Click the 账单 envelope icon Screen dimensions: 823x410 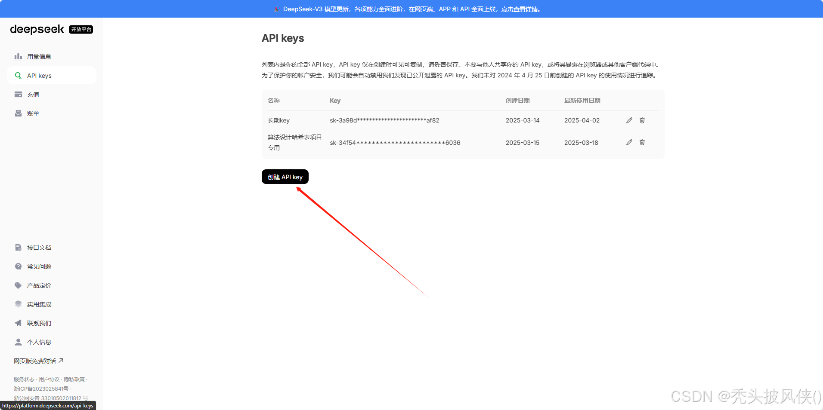click(x=18, y=113)
